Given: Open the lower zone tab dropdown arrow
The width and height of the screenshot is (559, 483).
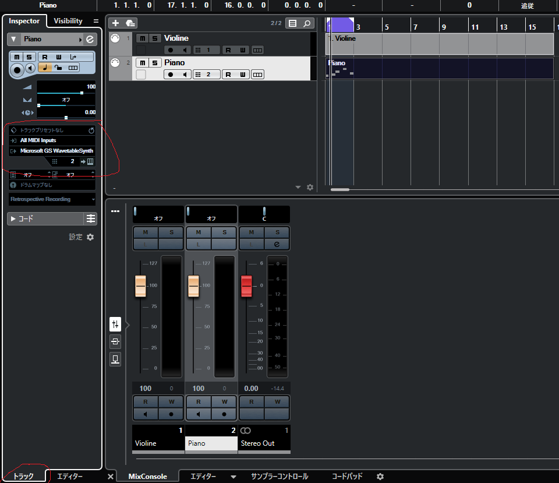Looking at the screenshot, I should [233, 477].
